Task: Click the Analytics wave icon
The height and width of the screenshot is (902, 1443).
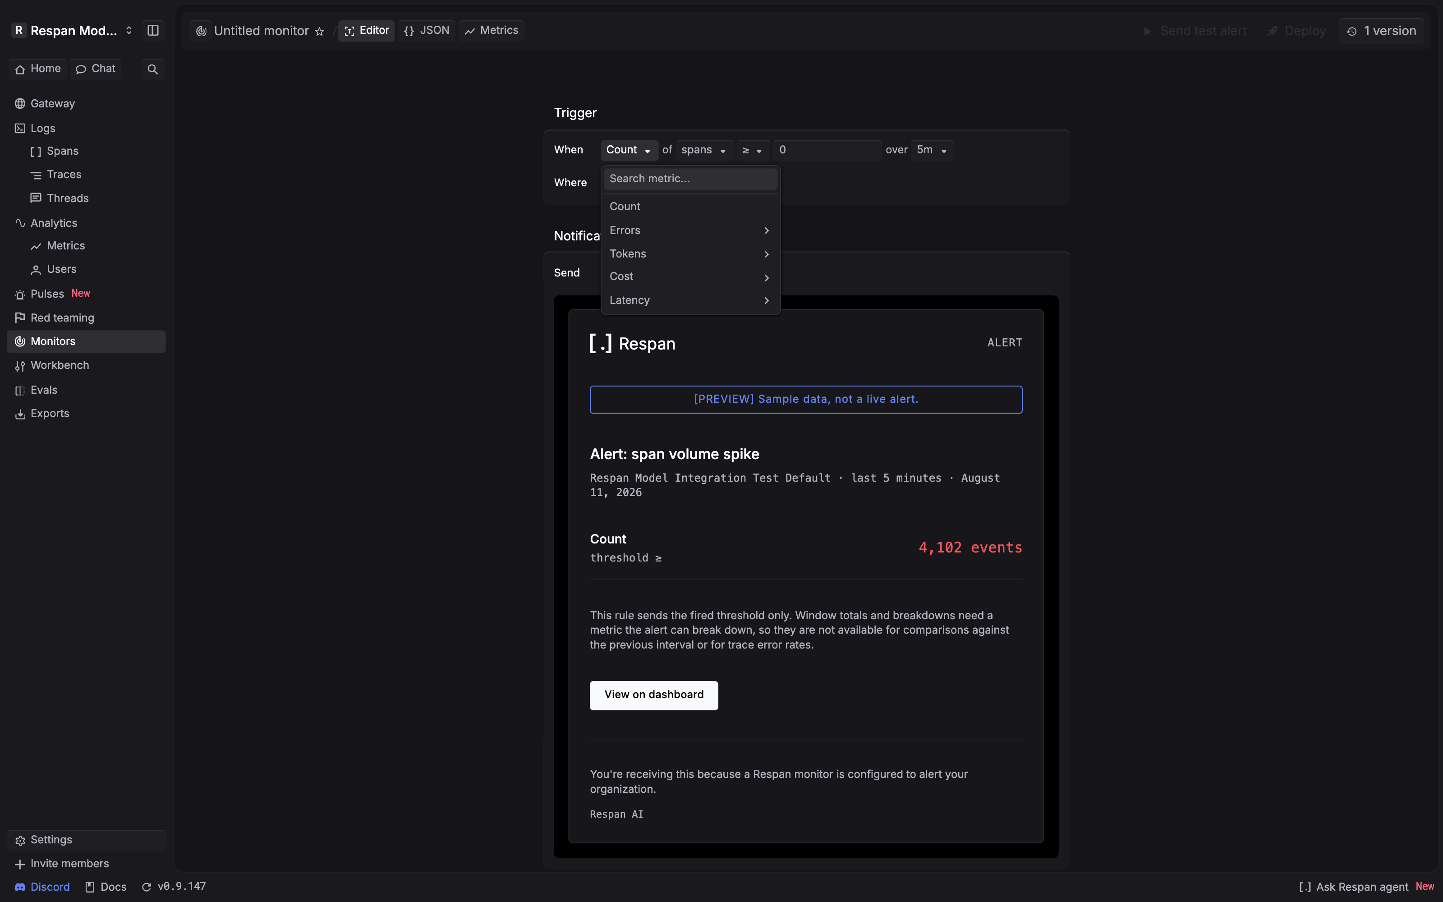Action: [20, 223]
